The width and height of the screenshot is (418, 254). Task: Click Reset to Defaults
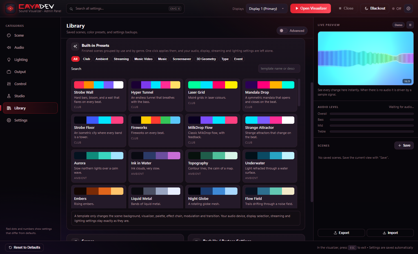click(24, 248)
